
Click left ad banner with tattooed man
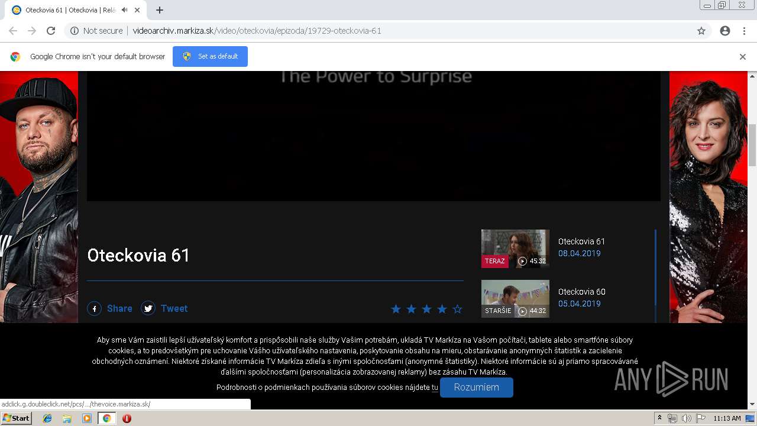tap(39, 196)
